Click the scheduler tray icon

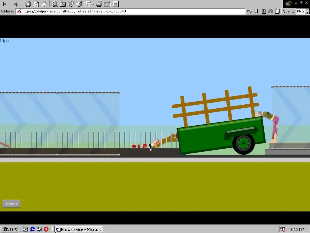283,229
